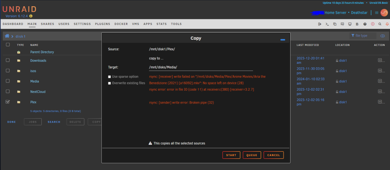The image size is (390, 170).
Task: Click the Parent Directory folder icon
Action: coord(19,52)
